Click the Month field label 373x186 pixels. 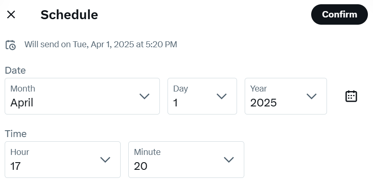[x=23, y=89]
